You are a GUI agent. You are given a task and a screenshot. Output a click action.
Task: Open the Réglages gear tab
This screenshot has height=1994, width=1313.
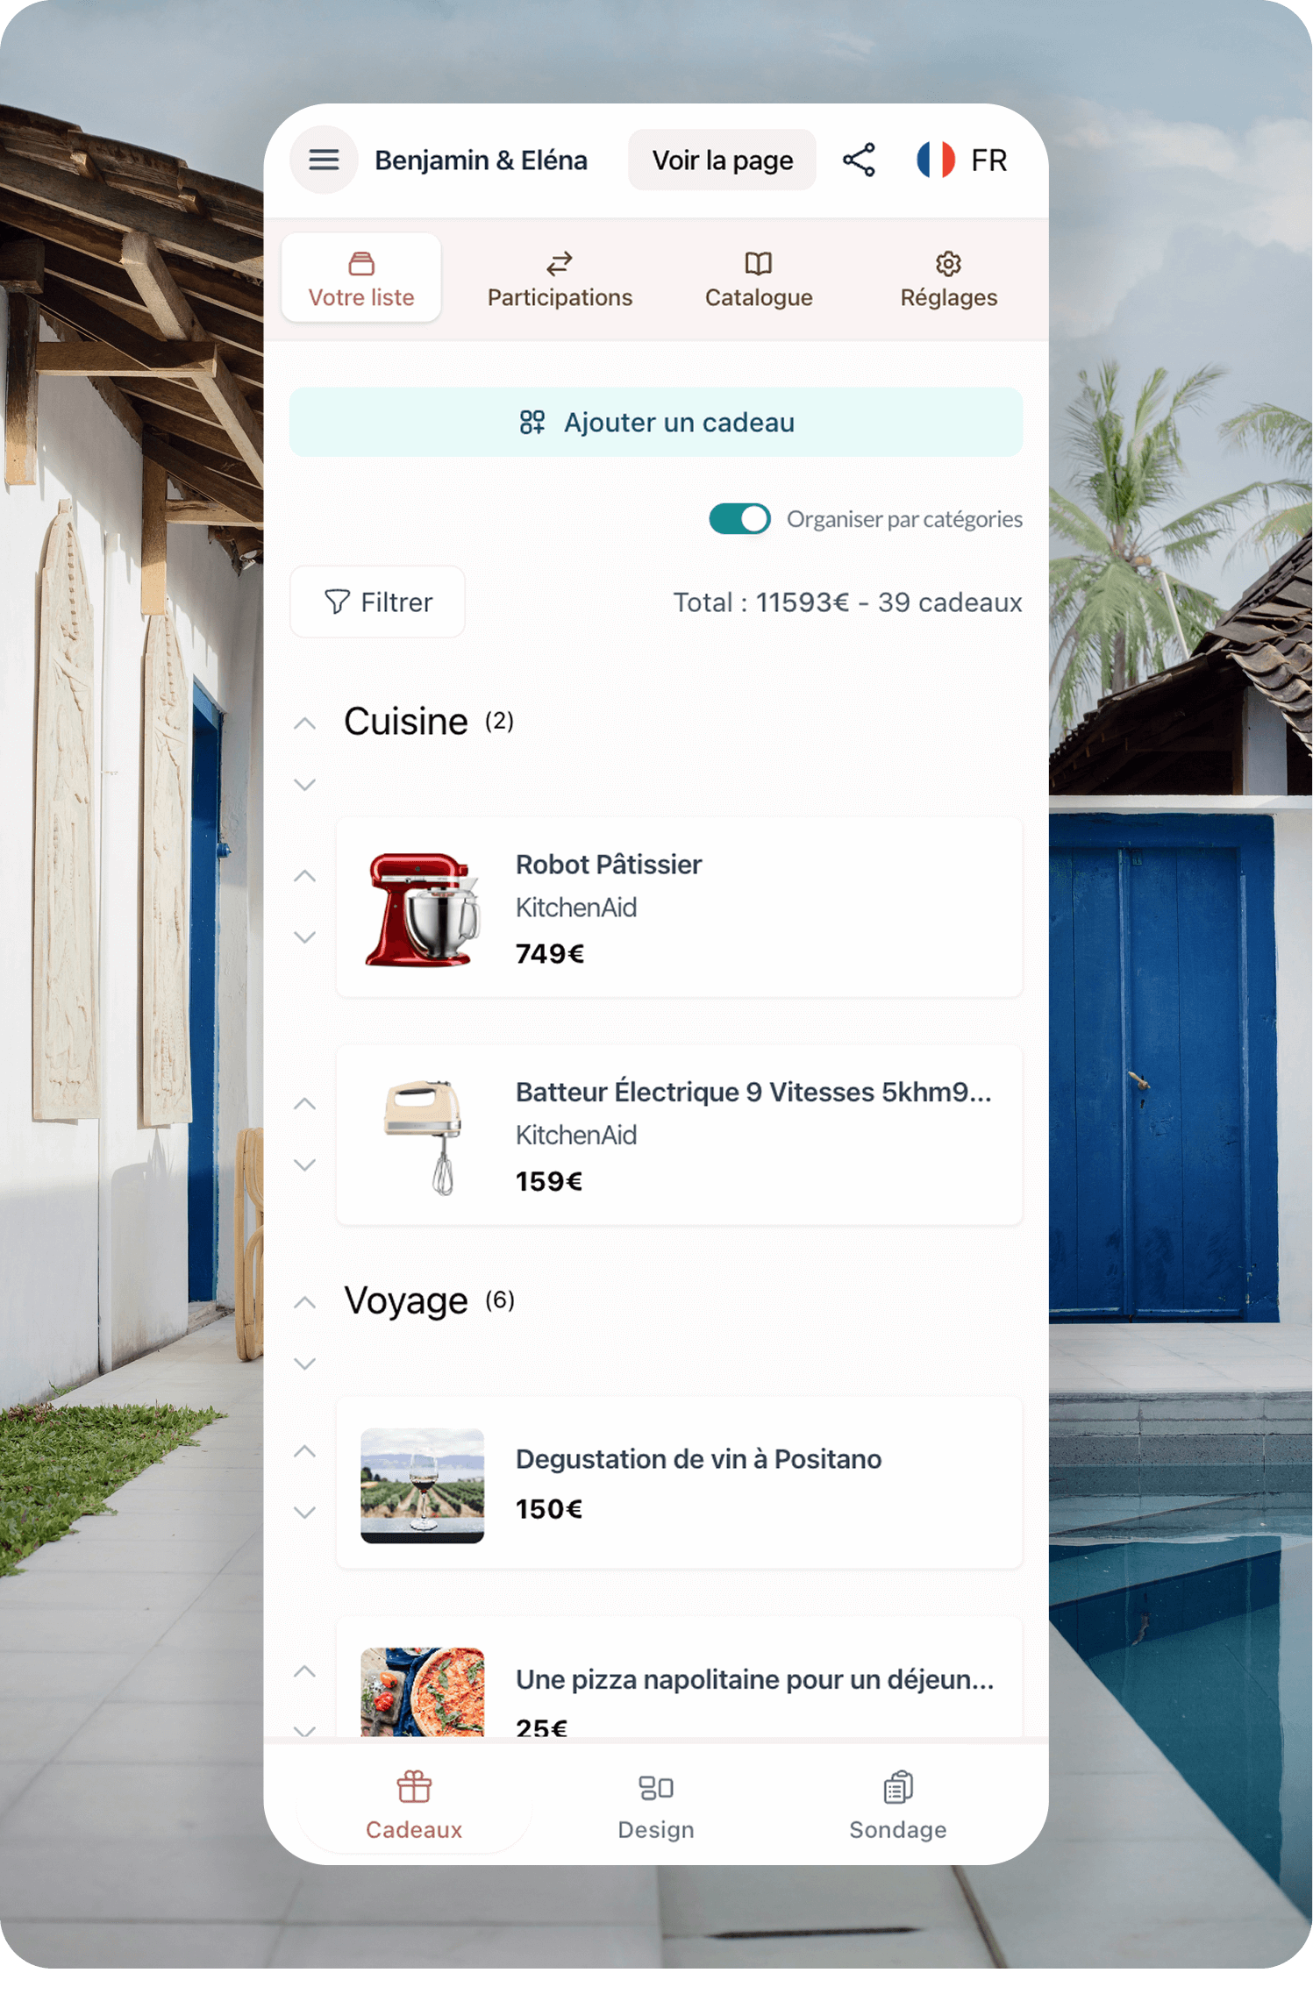point(948,263)
